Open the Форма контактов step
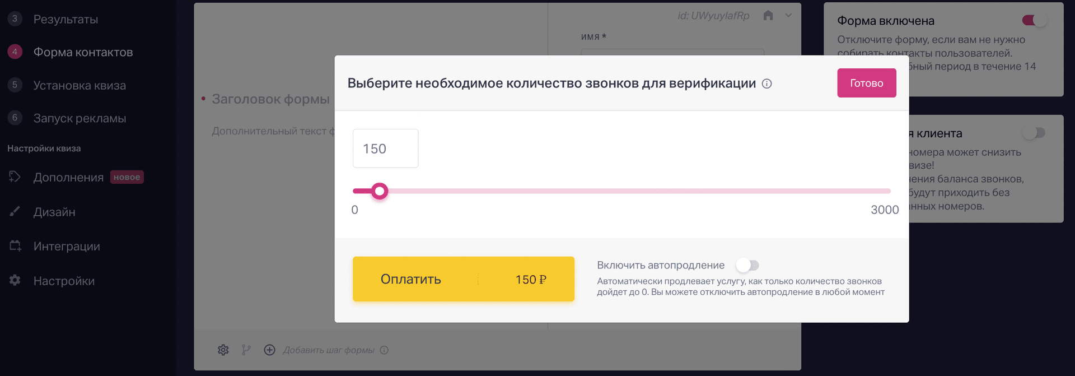 click(83, 52)
